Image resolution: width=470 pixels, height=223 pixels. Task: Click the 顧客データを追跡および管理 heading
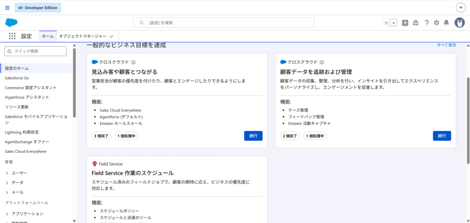(316, 72)
